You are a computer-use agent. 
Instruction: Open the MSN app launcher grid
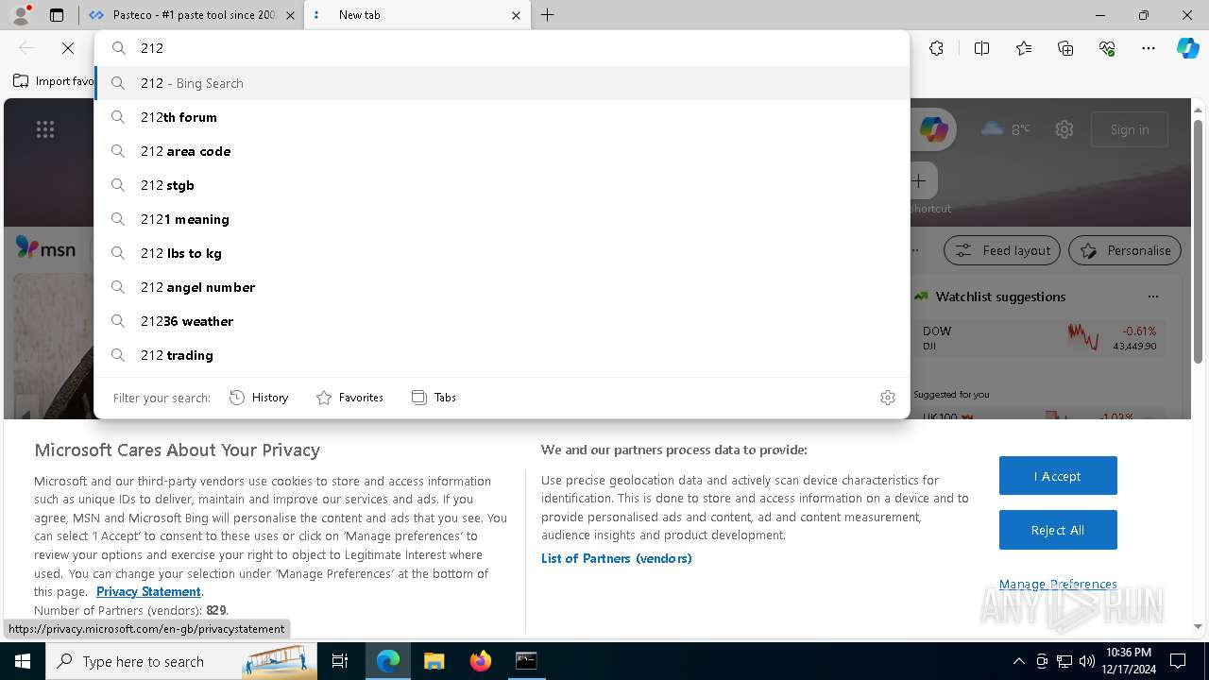pos(45,129)
